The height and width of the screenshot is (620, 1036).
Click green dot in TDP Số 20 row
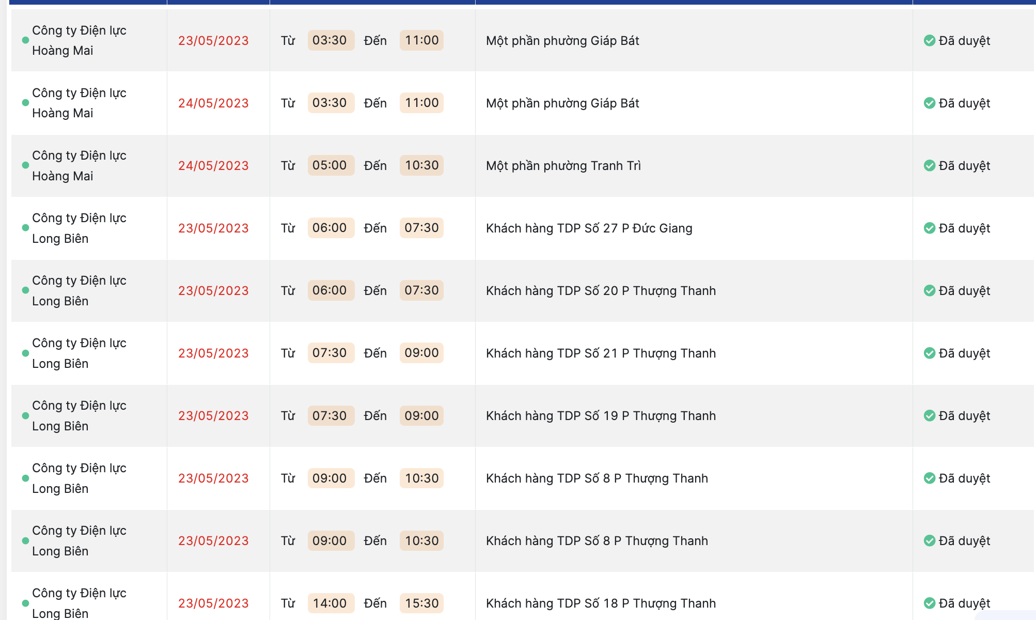pos(25,290)
